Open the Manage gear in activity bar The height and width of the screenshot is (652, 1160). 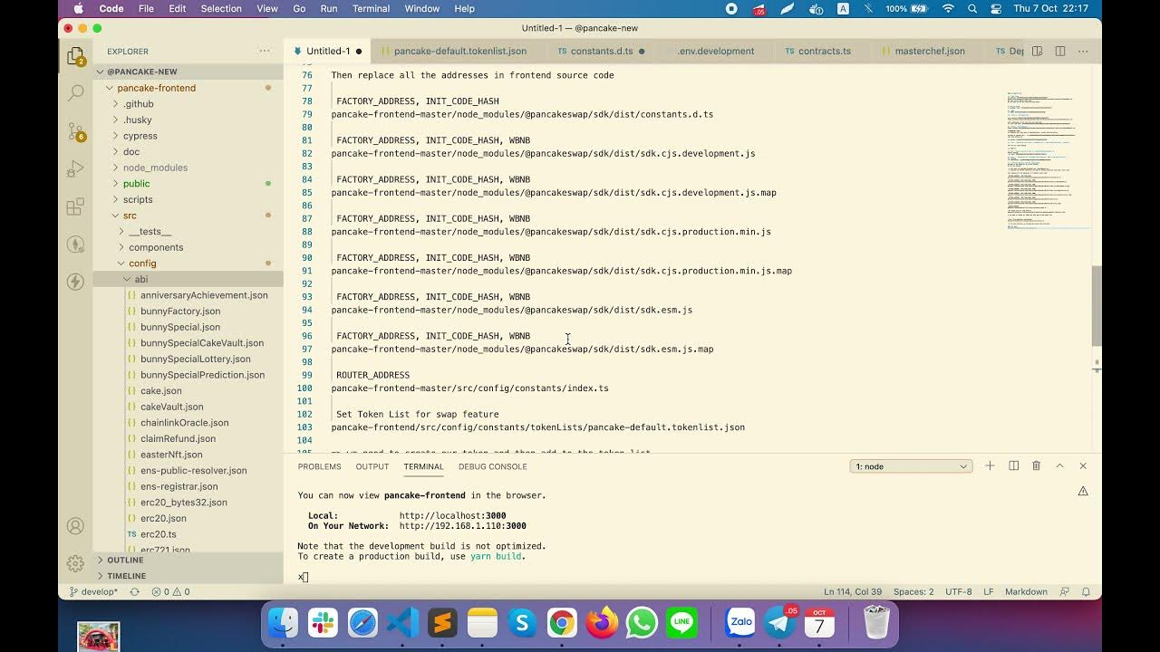(x=76, y=562)
